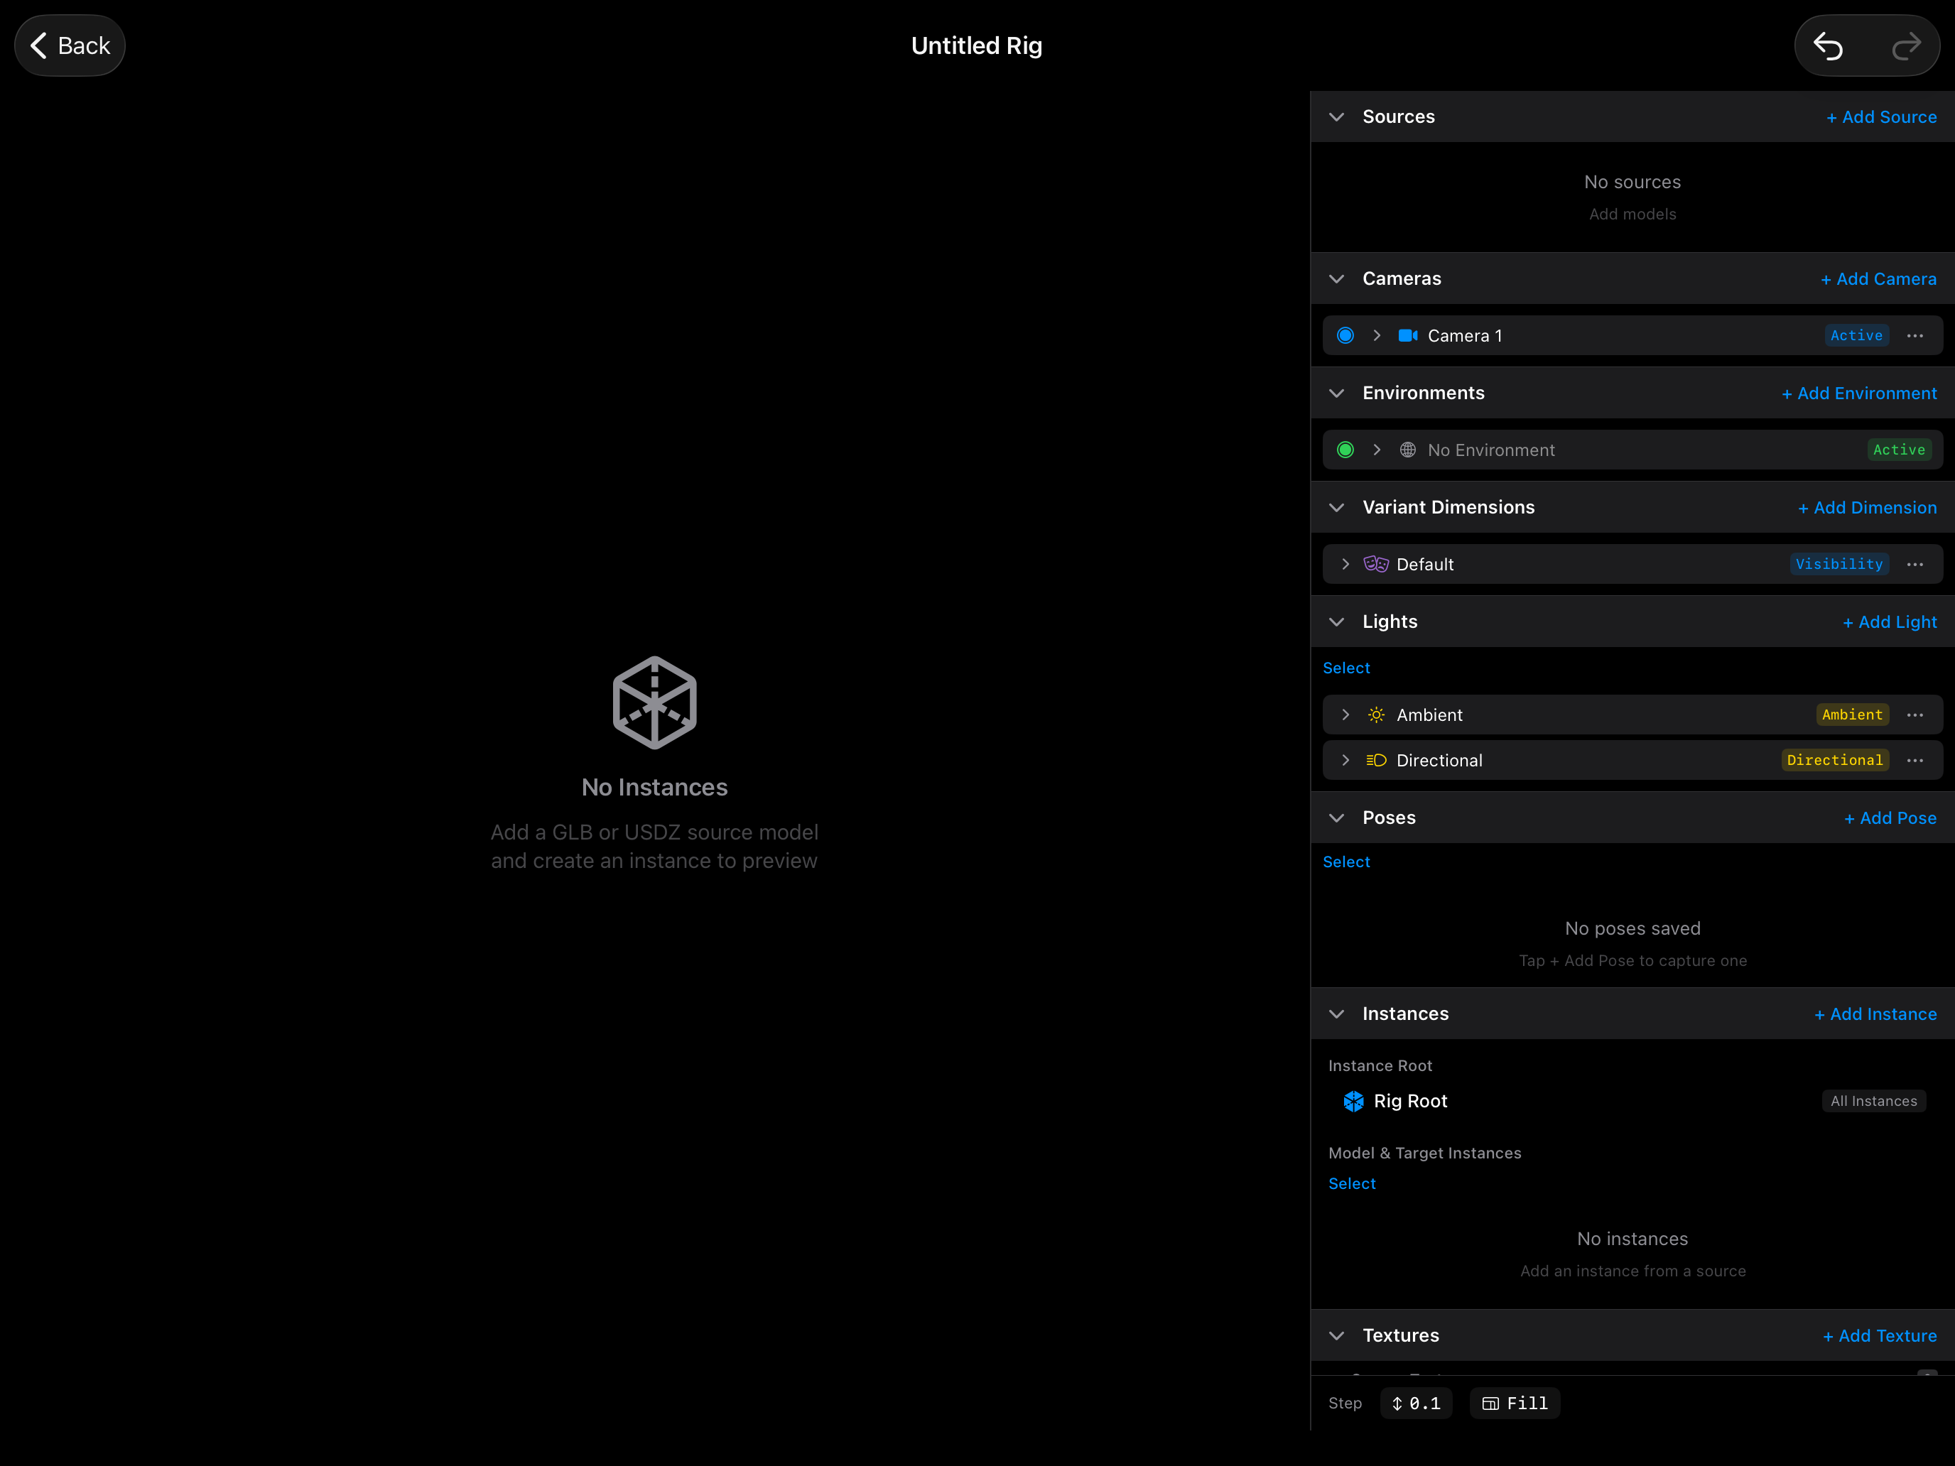Expand the Directional light row

1345,760
